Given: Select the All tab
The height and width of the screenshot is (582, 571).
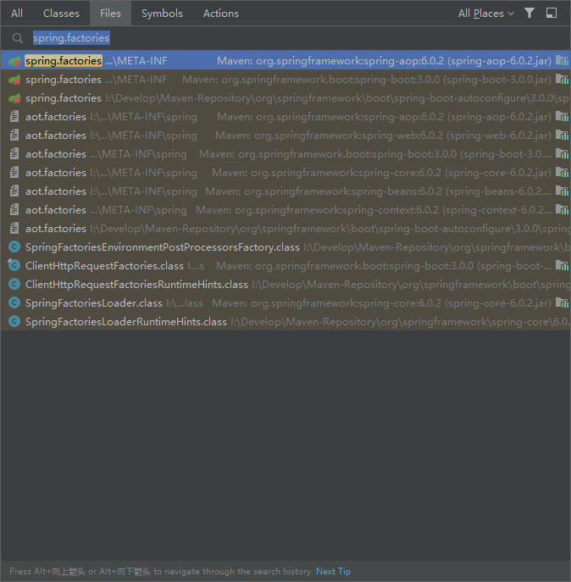Looking at the screenshot, I should pyautogui.click(x=17, y=14).
